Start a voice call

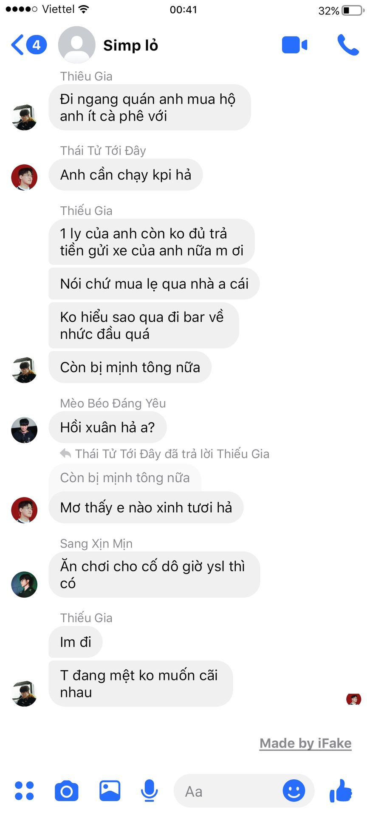click(x=348, y=45)
